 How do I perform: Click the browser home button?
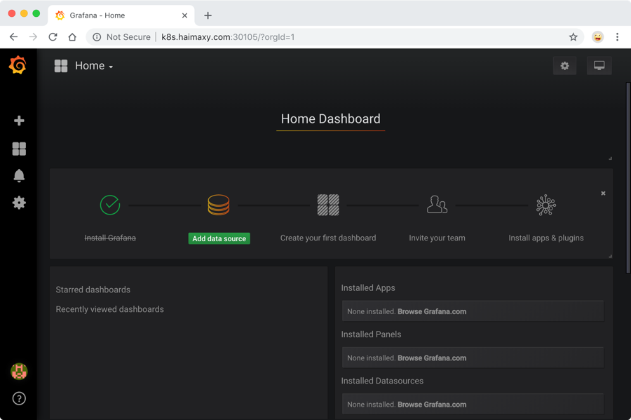pyautogui.click(x=72, y=37)
